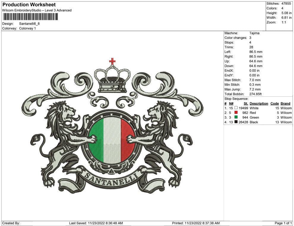Click the 'EndY:' value 0.00 in
The image size is (294, 226).
[x=254, y=75]
